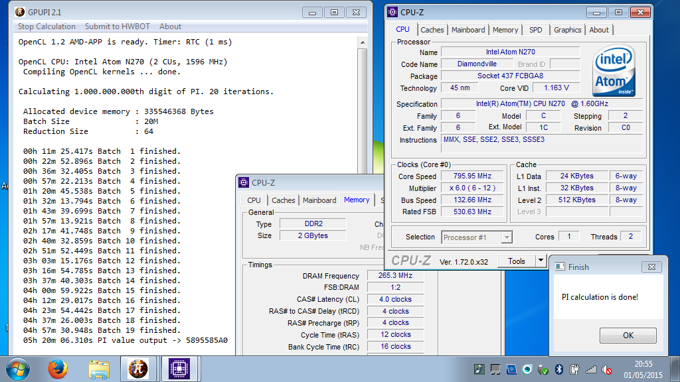Click the Rated FSB value 530.63 MHz
The width and height of the screenshot is (680, 382).
(473, 212)
